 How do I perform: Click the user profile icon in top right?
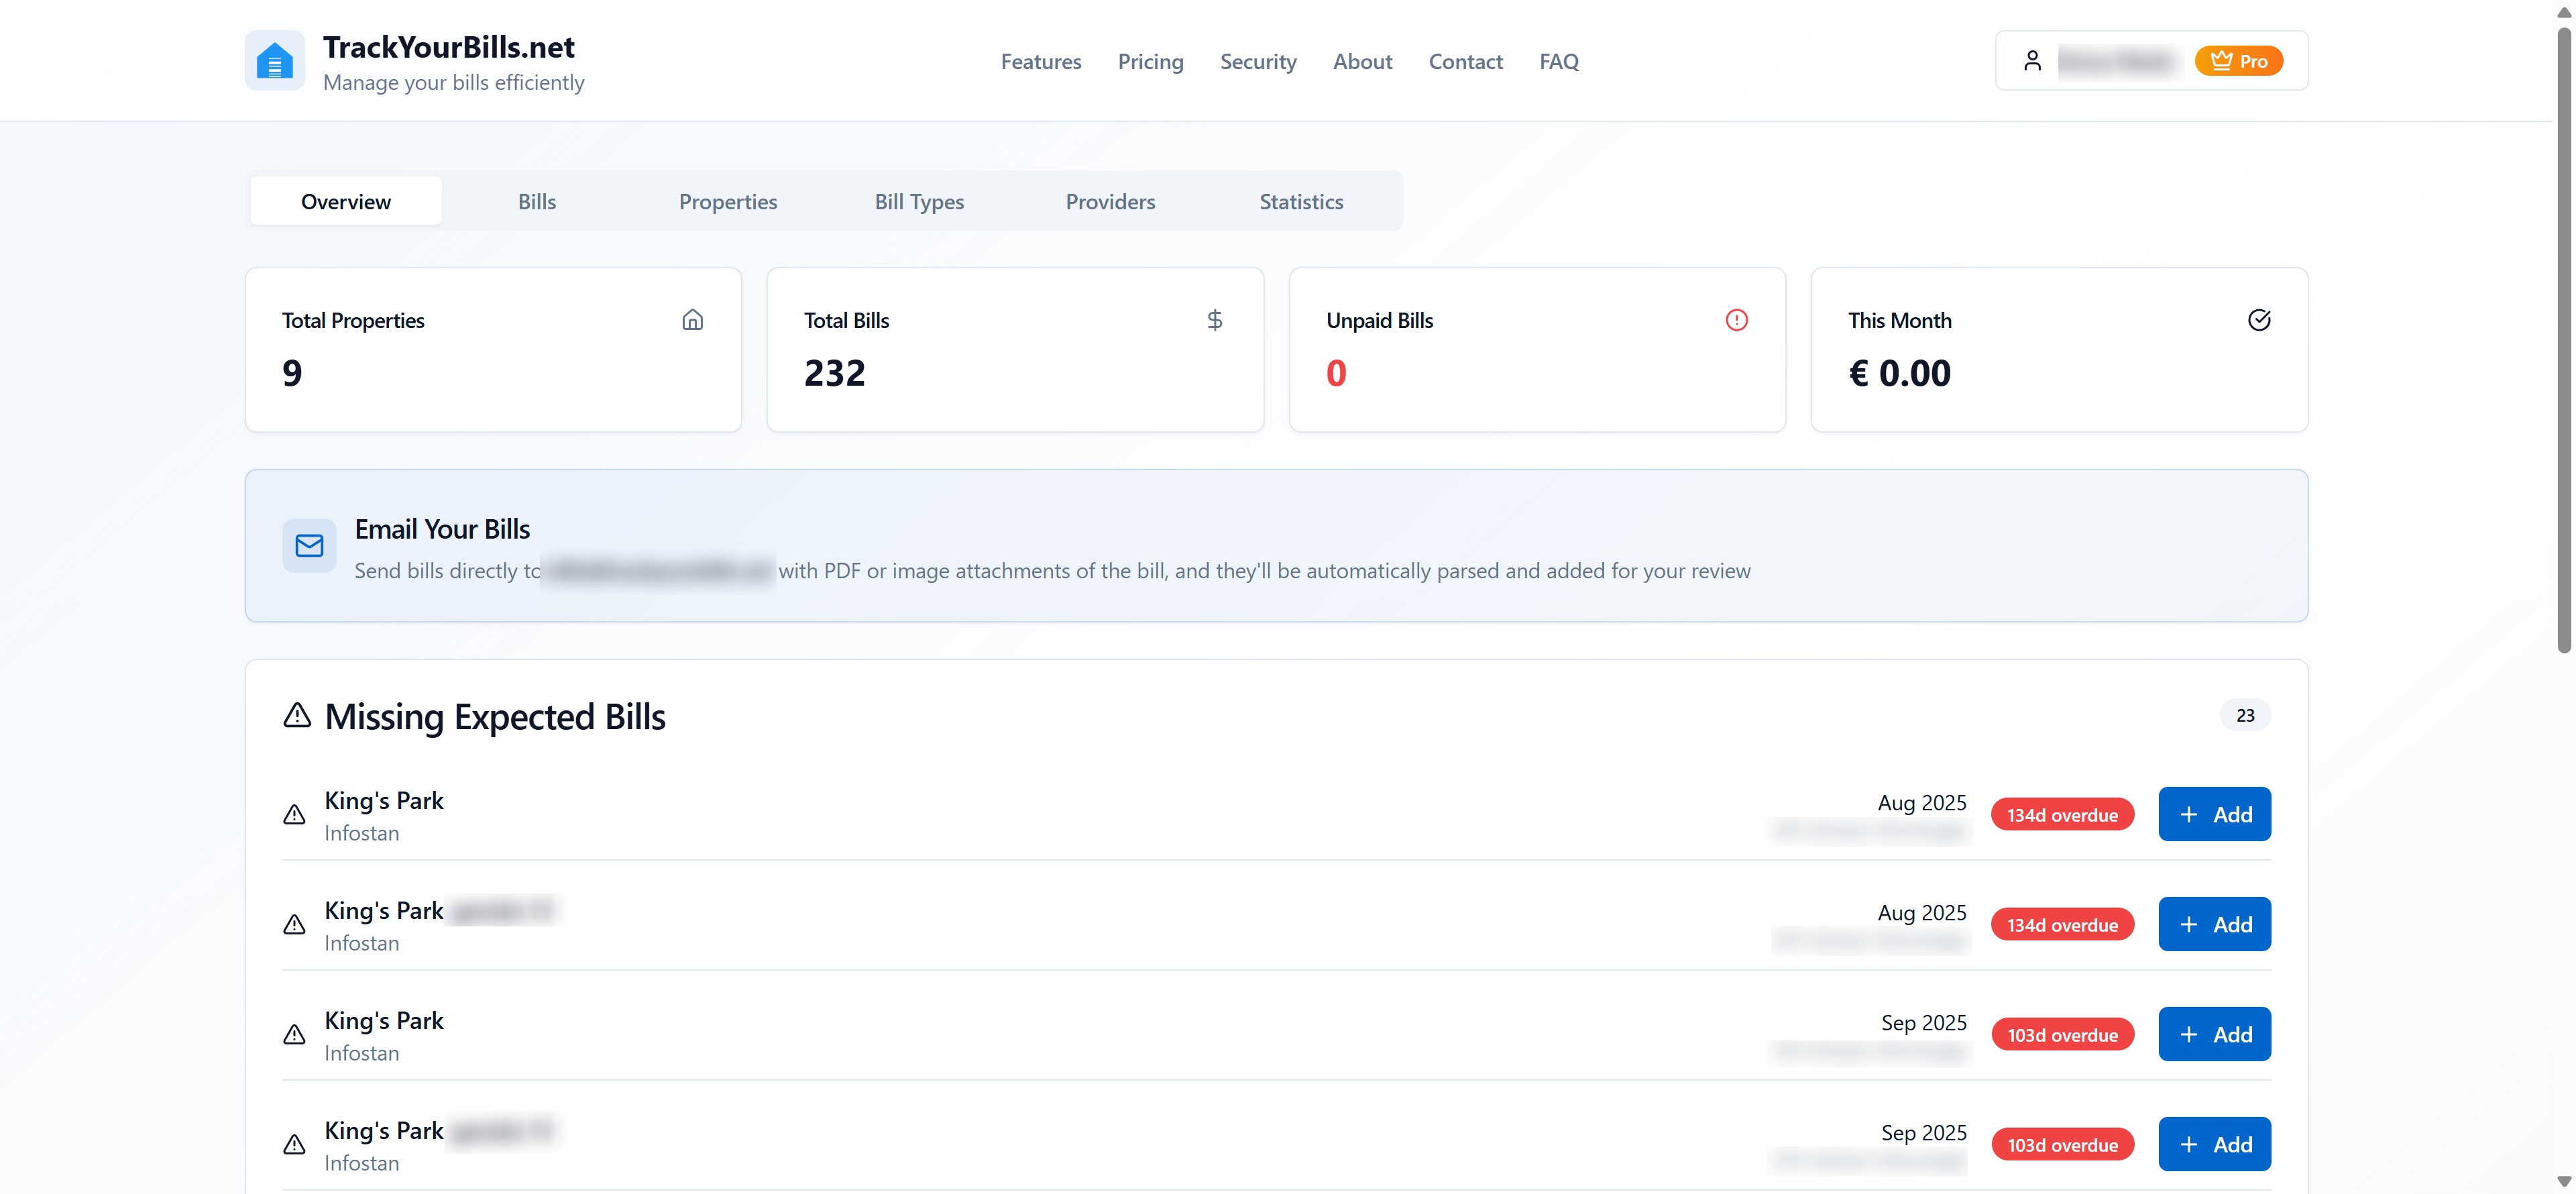click(x=2032, y=60)
